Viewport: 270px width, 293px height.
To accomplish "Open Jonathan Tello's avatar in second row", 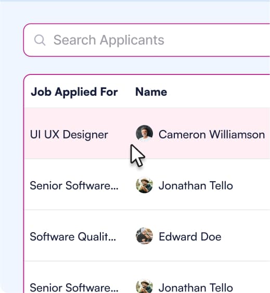I will pos(144,185).
